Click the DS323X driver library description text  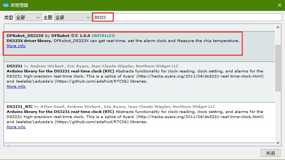tap(123, 41)
